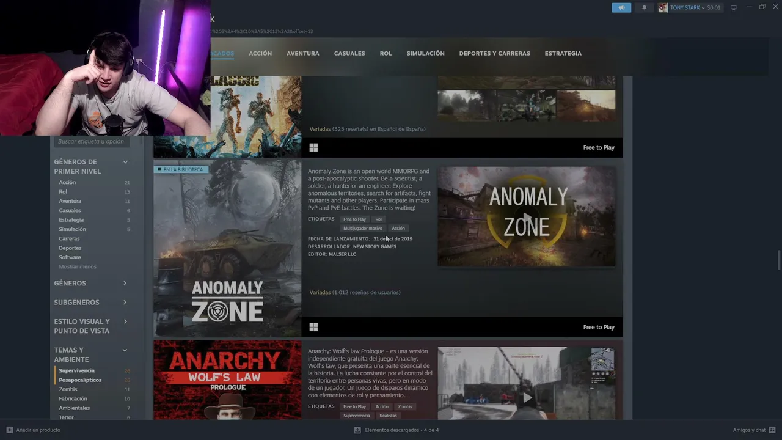Filter by the Terror theme tag
Viewport: 782px width, 440px height.
66,417
